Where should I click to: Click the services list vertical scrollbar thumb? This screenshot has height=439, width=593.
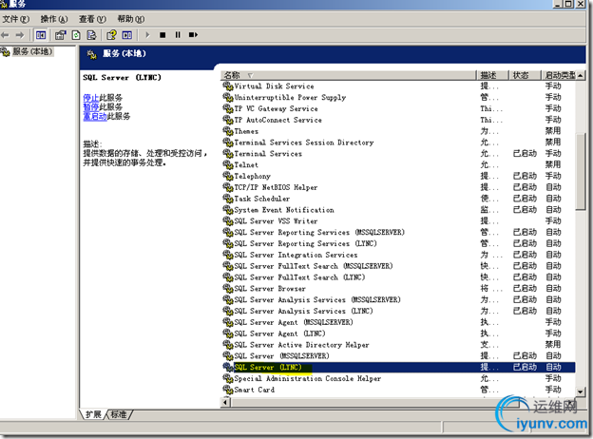pos(581,171)
